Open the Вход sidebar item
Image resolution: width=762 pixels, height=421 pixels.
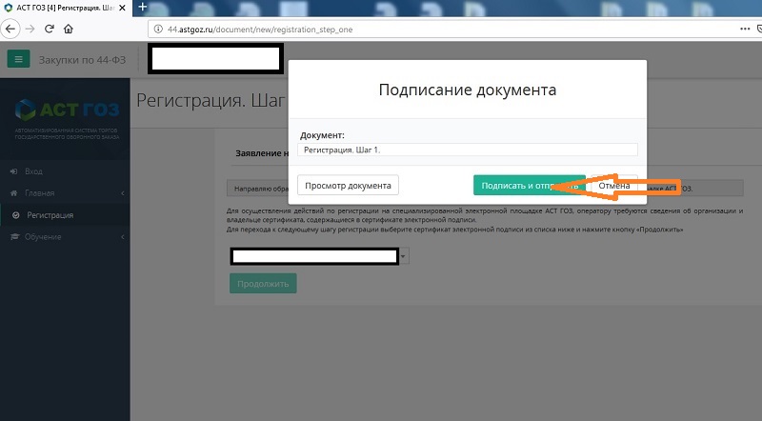pos(33,171)
